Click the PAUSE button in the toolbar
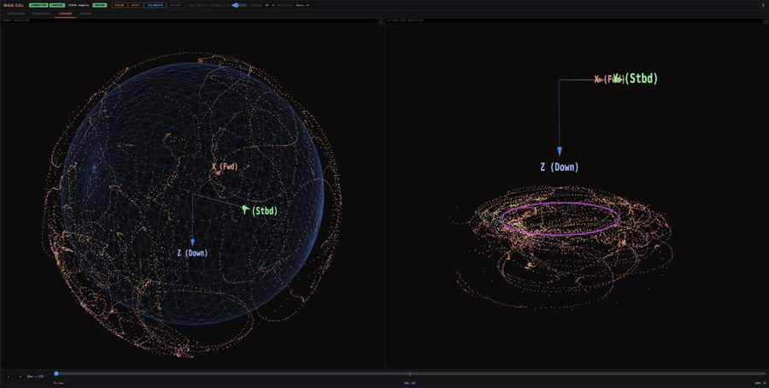Screen dimensions: 769x388 point(119,5)
